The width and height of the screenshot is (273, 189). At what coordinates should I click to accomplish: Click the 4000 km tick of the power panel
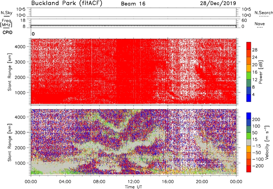[20, 47]
